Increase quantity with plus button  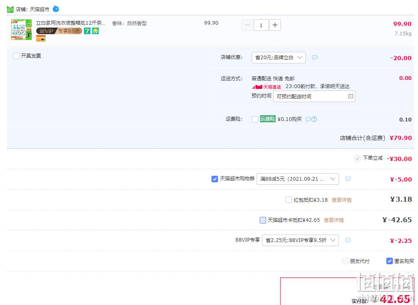[x=275, y=26]
